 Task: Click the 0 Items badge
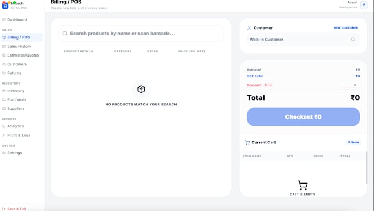click(354, 142)
